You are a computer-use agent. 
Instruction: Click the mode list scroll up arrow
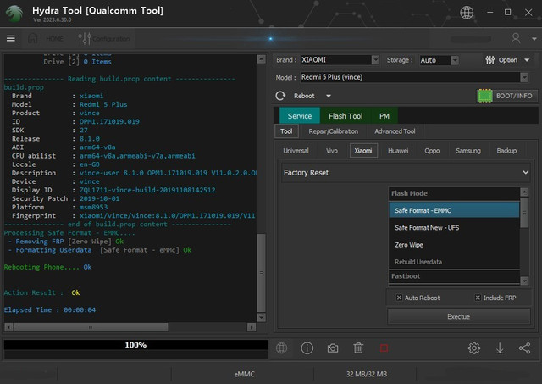coord(524,192)
